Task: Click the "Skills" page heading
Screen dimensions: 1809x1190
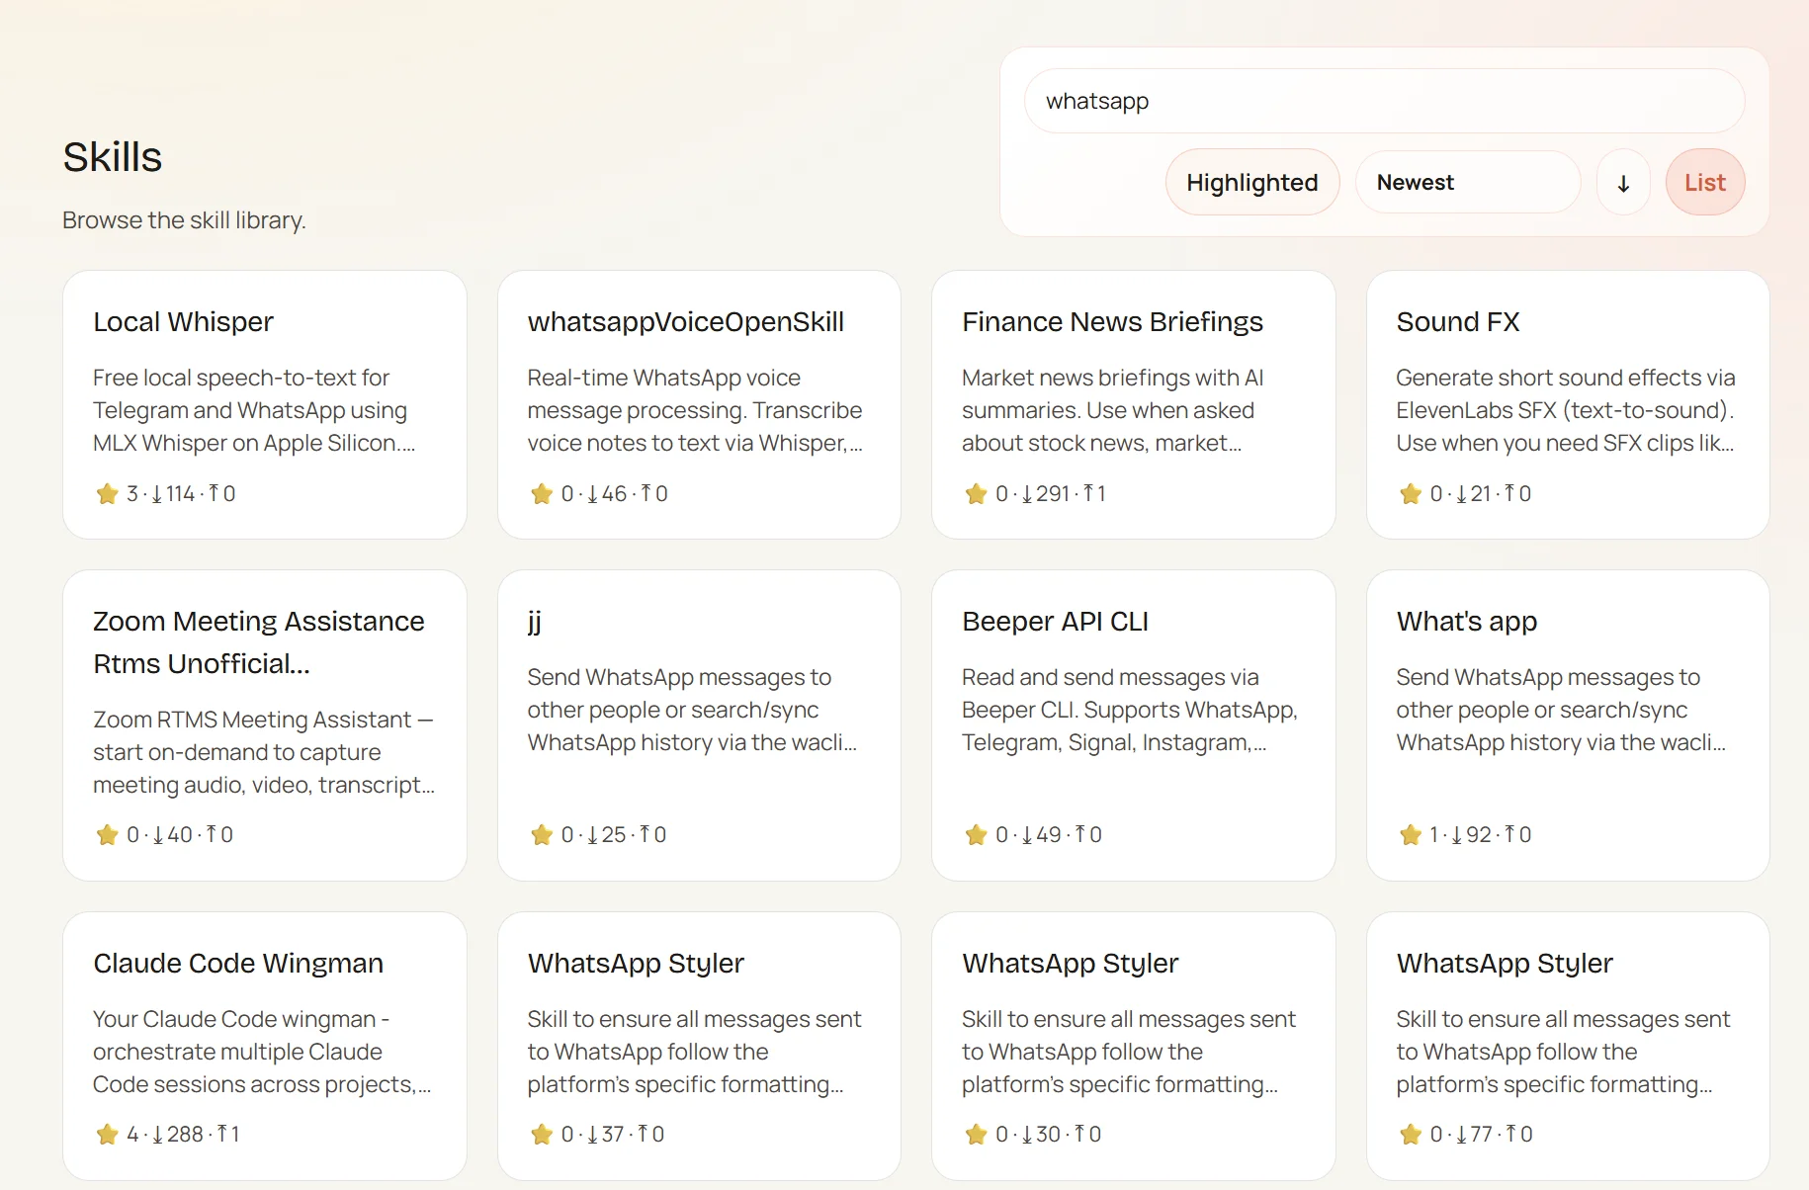Action: [113, 157]
